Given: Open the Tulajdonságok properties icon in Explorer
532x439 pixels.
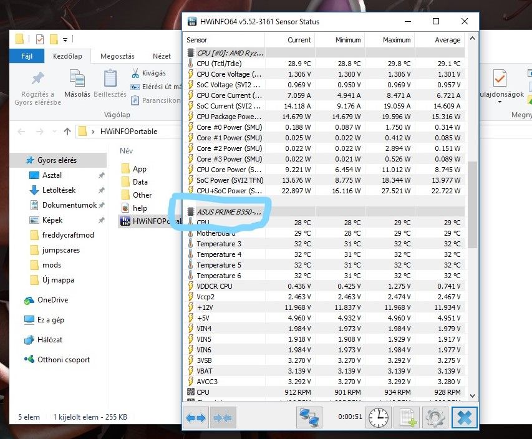Looking at the screenshot, I should [500, 78].
